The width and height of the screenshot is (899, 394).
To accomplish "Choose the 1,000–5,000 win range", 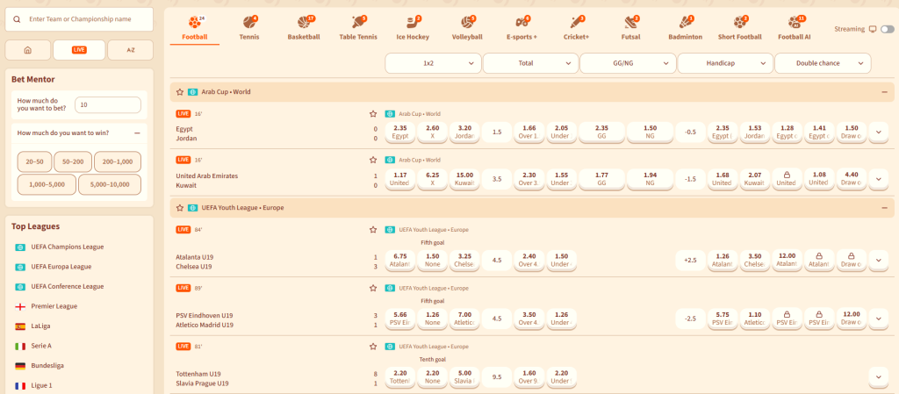I will [47, 185].
